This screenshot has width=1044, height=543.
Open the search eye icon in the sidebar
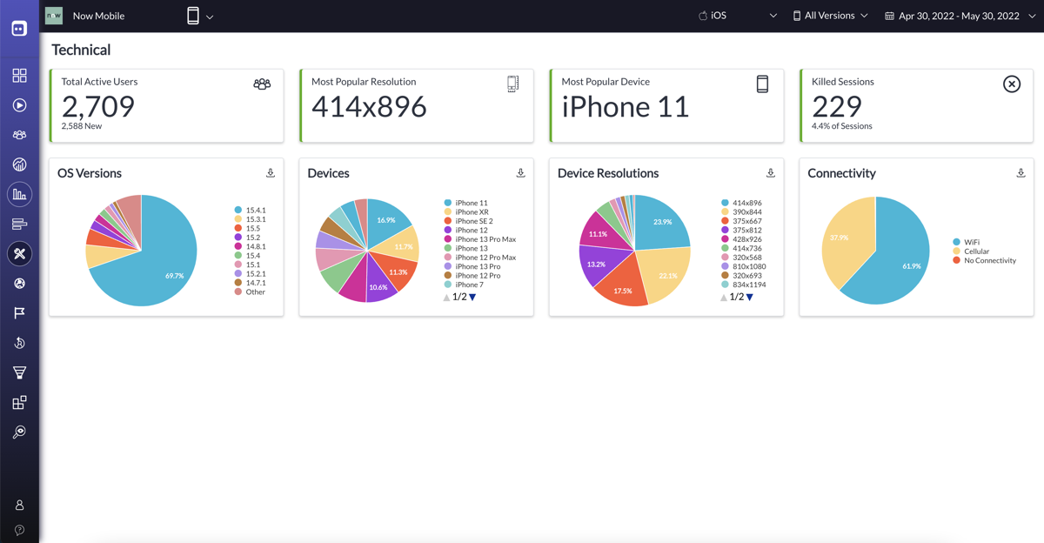pyautogui.click(x=19, y=432)
